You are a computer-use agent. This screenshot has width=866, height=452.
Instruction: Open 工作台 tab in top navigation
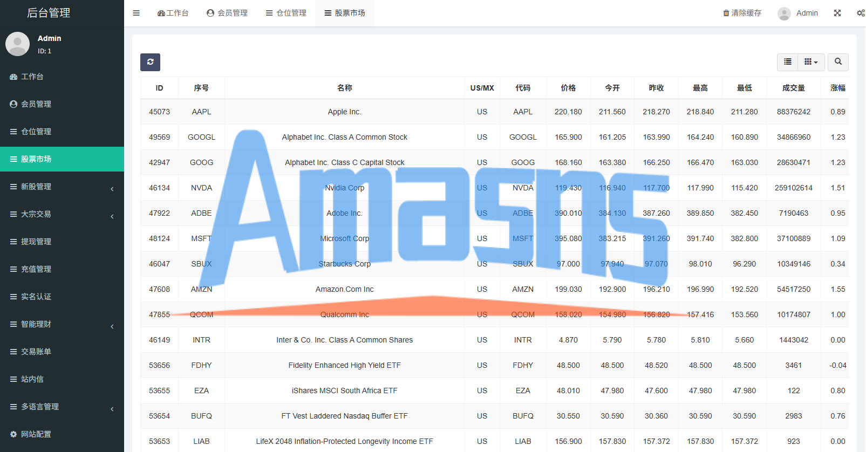point(173,13)
